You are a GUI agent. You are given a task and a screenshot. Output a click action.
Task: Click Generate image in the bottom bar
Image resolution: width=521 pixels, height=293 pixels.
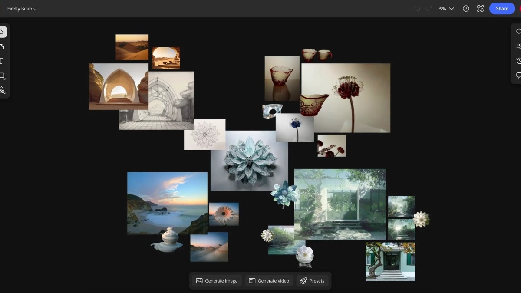pyautogui.click(x=216, y=280)
